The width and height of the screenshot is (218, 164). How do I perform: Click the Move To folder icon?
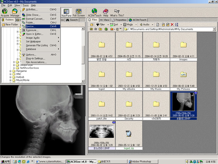point(168,25)
